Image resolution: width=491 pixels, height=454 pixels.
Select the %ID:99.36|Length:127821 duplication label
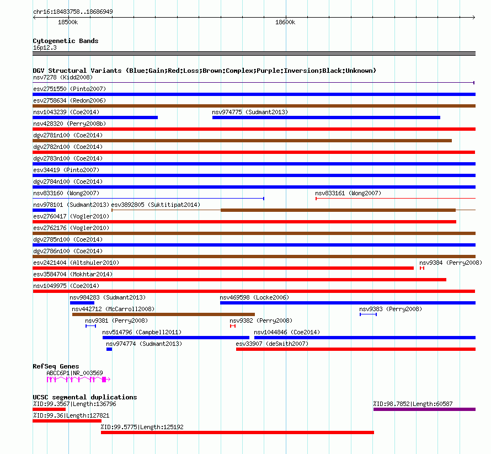click(71, 415)
